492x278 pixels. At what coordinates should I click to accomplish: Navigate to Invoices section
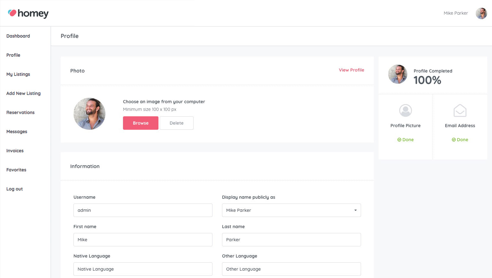point(15,151)
